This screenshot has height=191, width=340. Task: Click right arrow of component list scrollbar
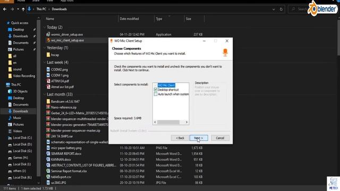click(186, 122)
